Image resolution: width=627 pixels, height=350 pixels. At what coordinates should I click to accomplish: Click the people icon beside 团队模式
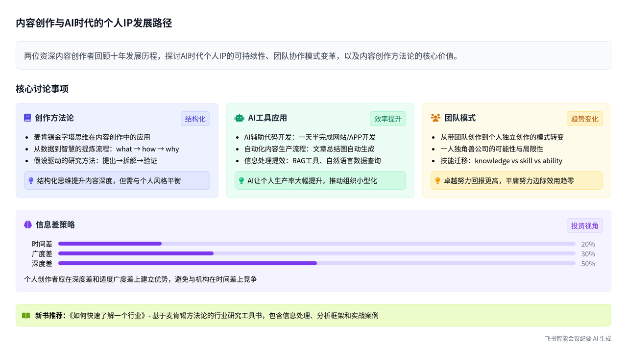(x=435, y=118)
